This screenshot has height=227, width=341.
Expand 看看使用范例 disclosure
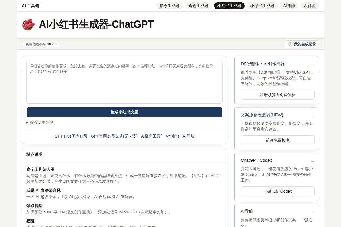coord(40,122)
